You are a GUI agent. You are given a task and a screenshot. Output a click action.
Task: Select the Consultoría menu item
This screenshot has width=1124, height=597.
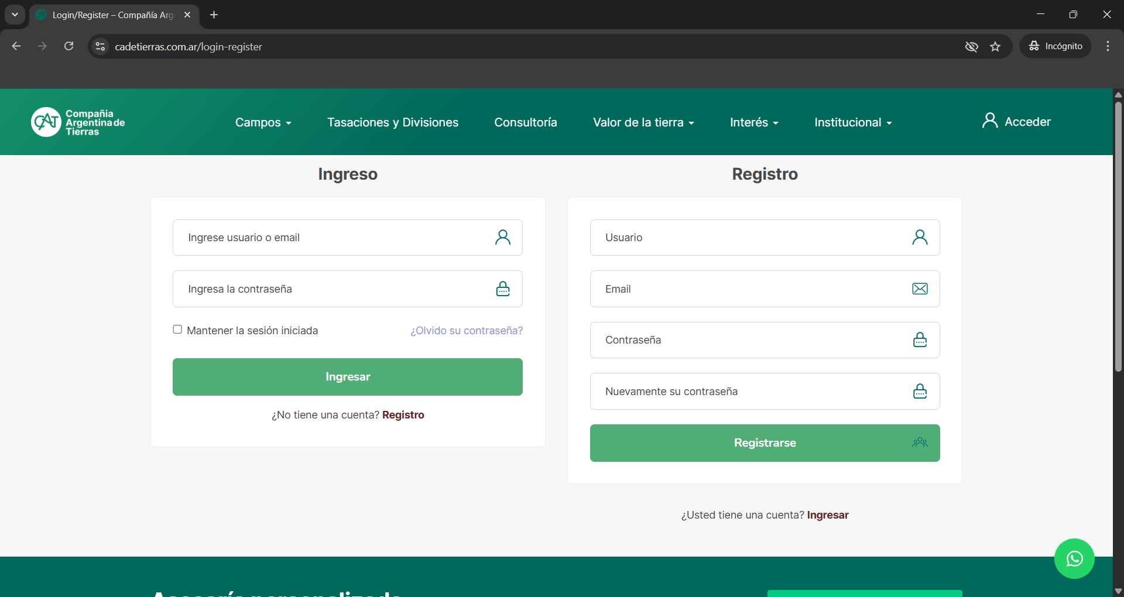pyautogui.click(x=525, y=122)
